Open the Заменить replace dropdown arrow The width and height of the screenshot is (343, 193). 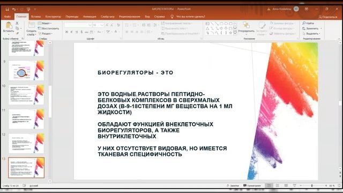point(321,28)
